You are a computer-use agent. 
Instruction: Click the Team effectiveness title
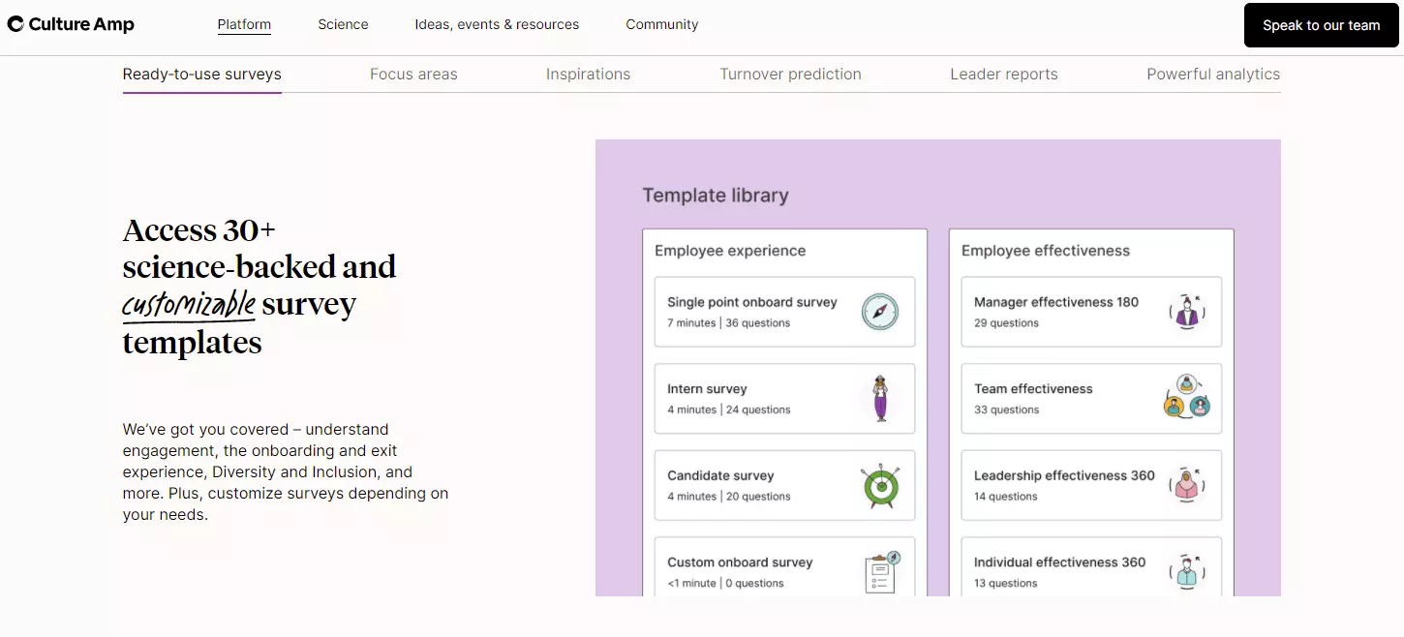coord(1033,389)
